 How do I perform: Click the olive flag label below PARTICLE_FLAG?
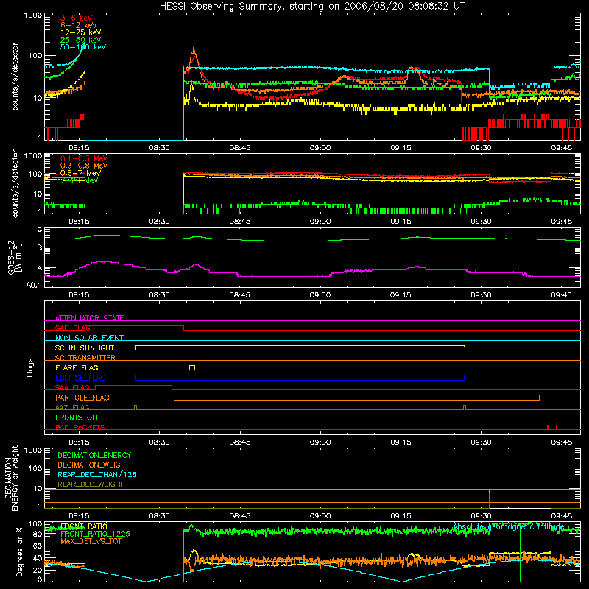tap(72, 407)
